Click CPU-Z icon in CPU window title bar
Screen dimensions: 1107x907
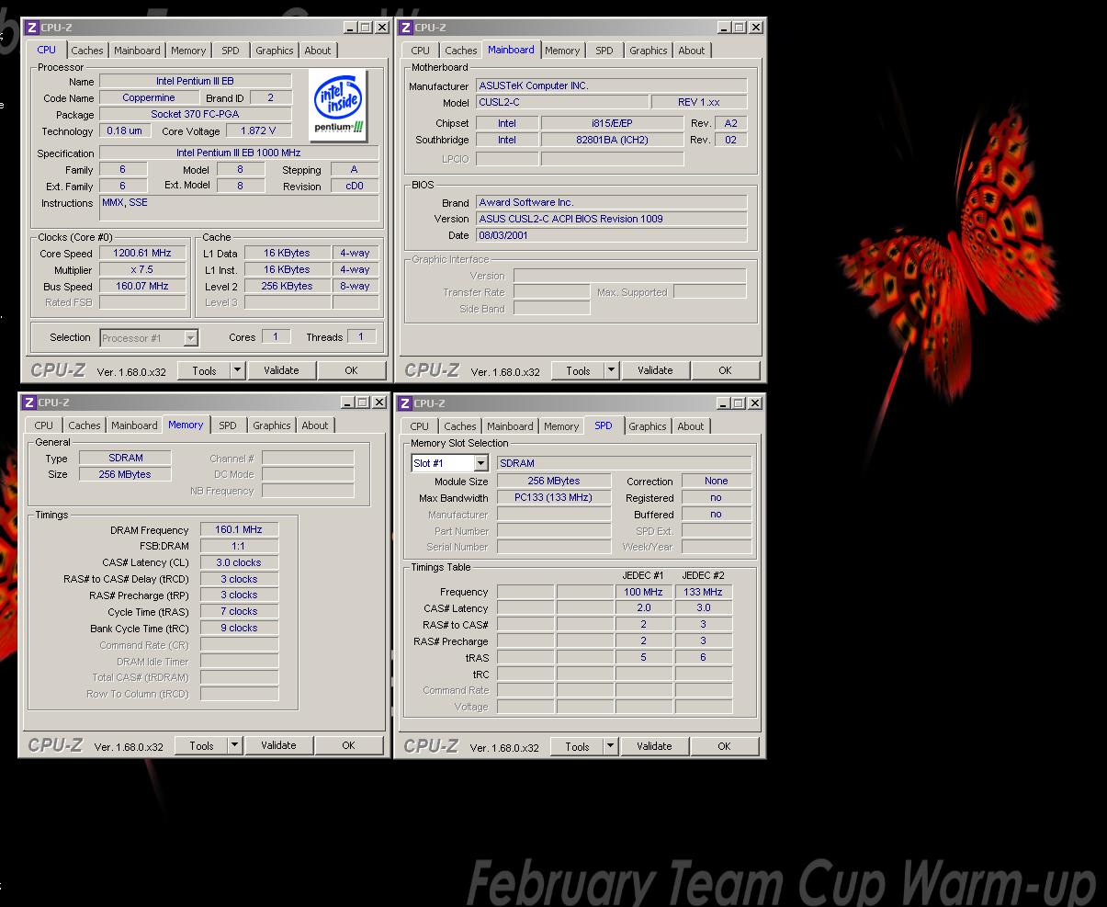pyautogui.click(x=31, y=28)
